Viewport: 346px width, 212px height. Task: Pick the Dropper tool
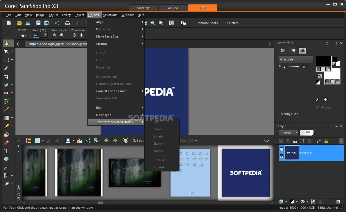6,68
